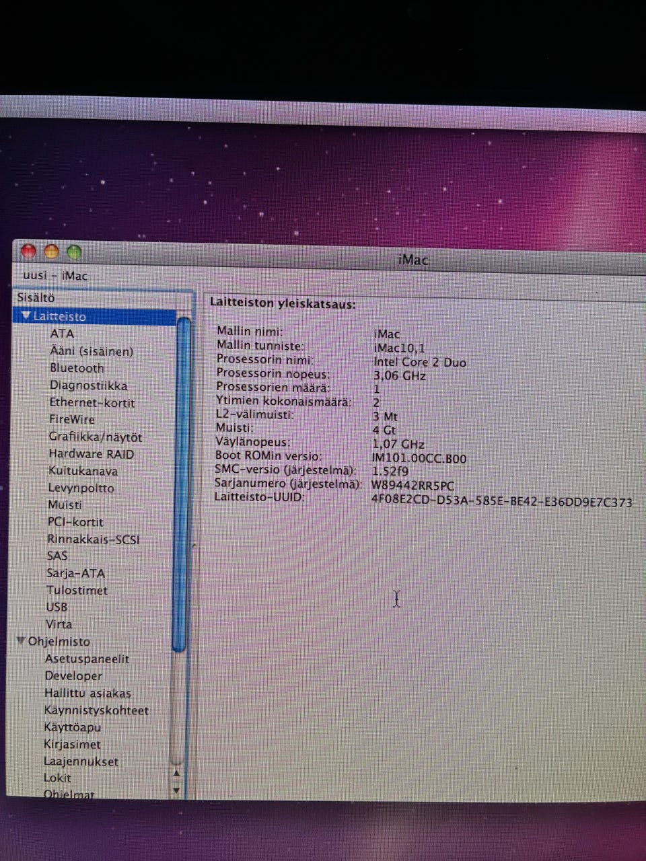Select Ääni (sisäinen) in the sidebar
The width and height of the screenshot is (646, 861).
point(92,351)
